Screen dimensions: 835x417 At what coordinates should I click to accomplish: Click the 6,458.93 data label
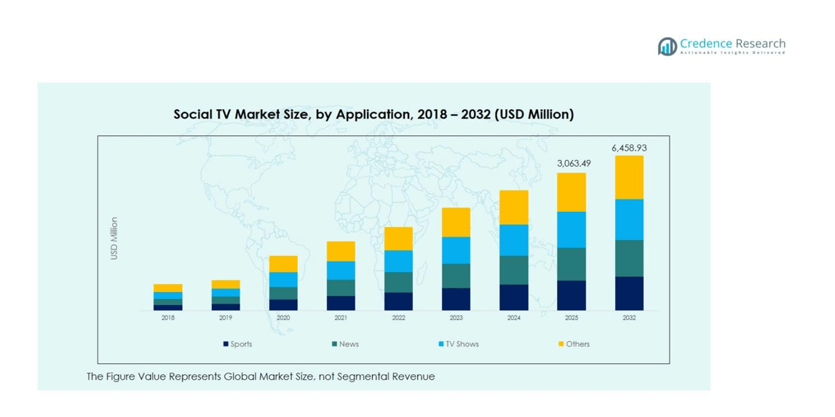click(x=629, y=148)
